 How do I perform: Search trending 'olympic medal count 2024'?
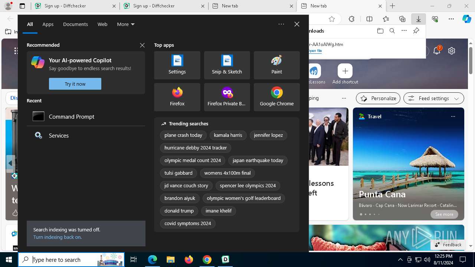[x=193, y=160]
